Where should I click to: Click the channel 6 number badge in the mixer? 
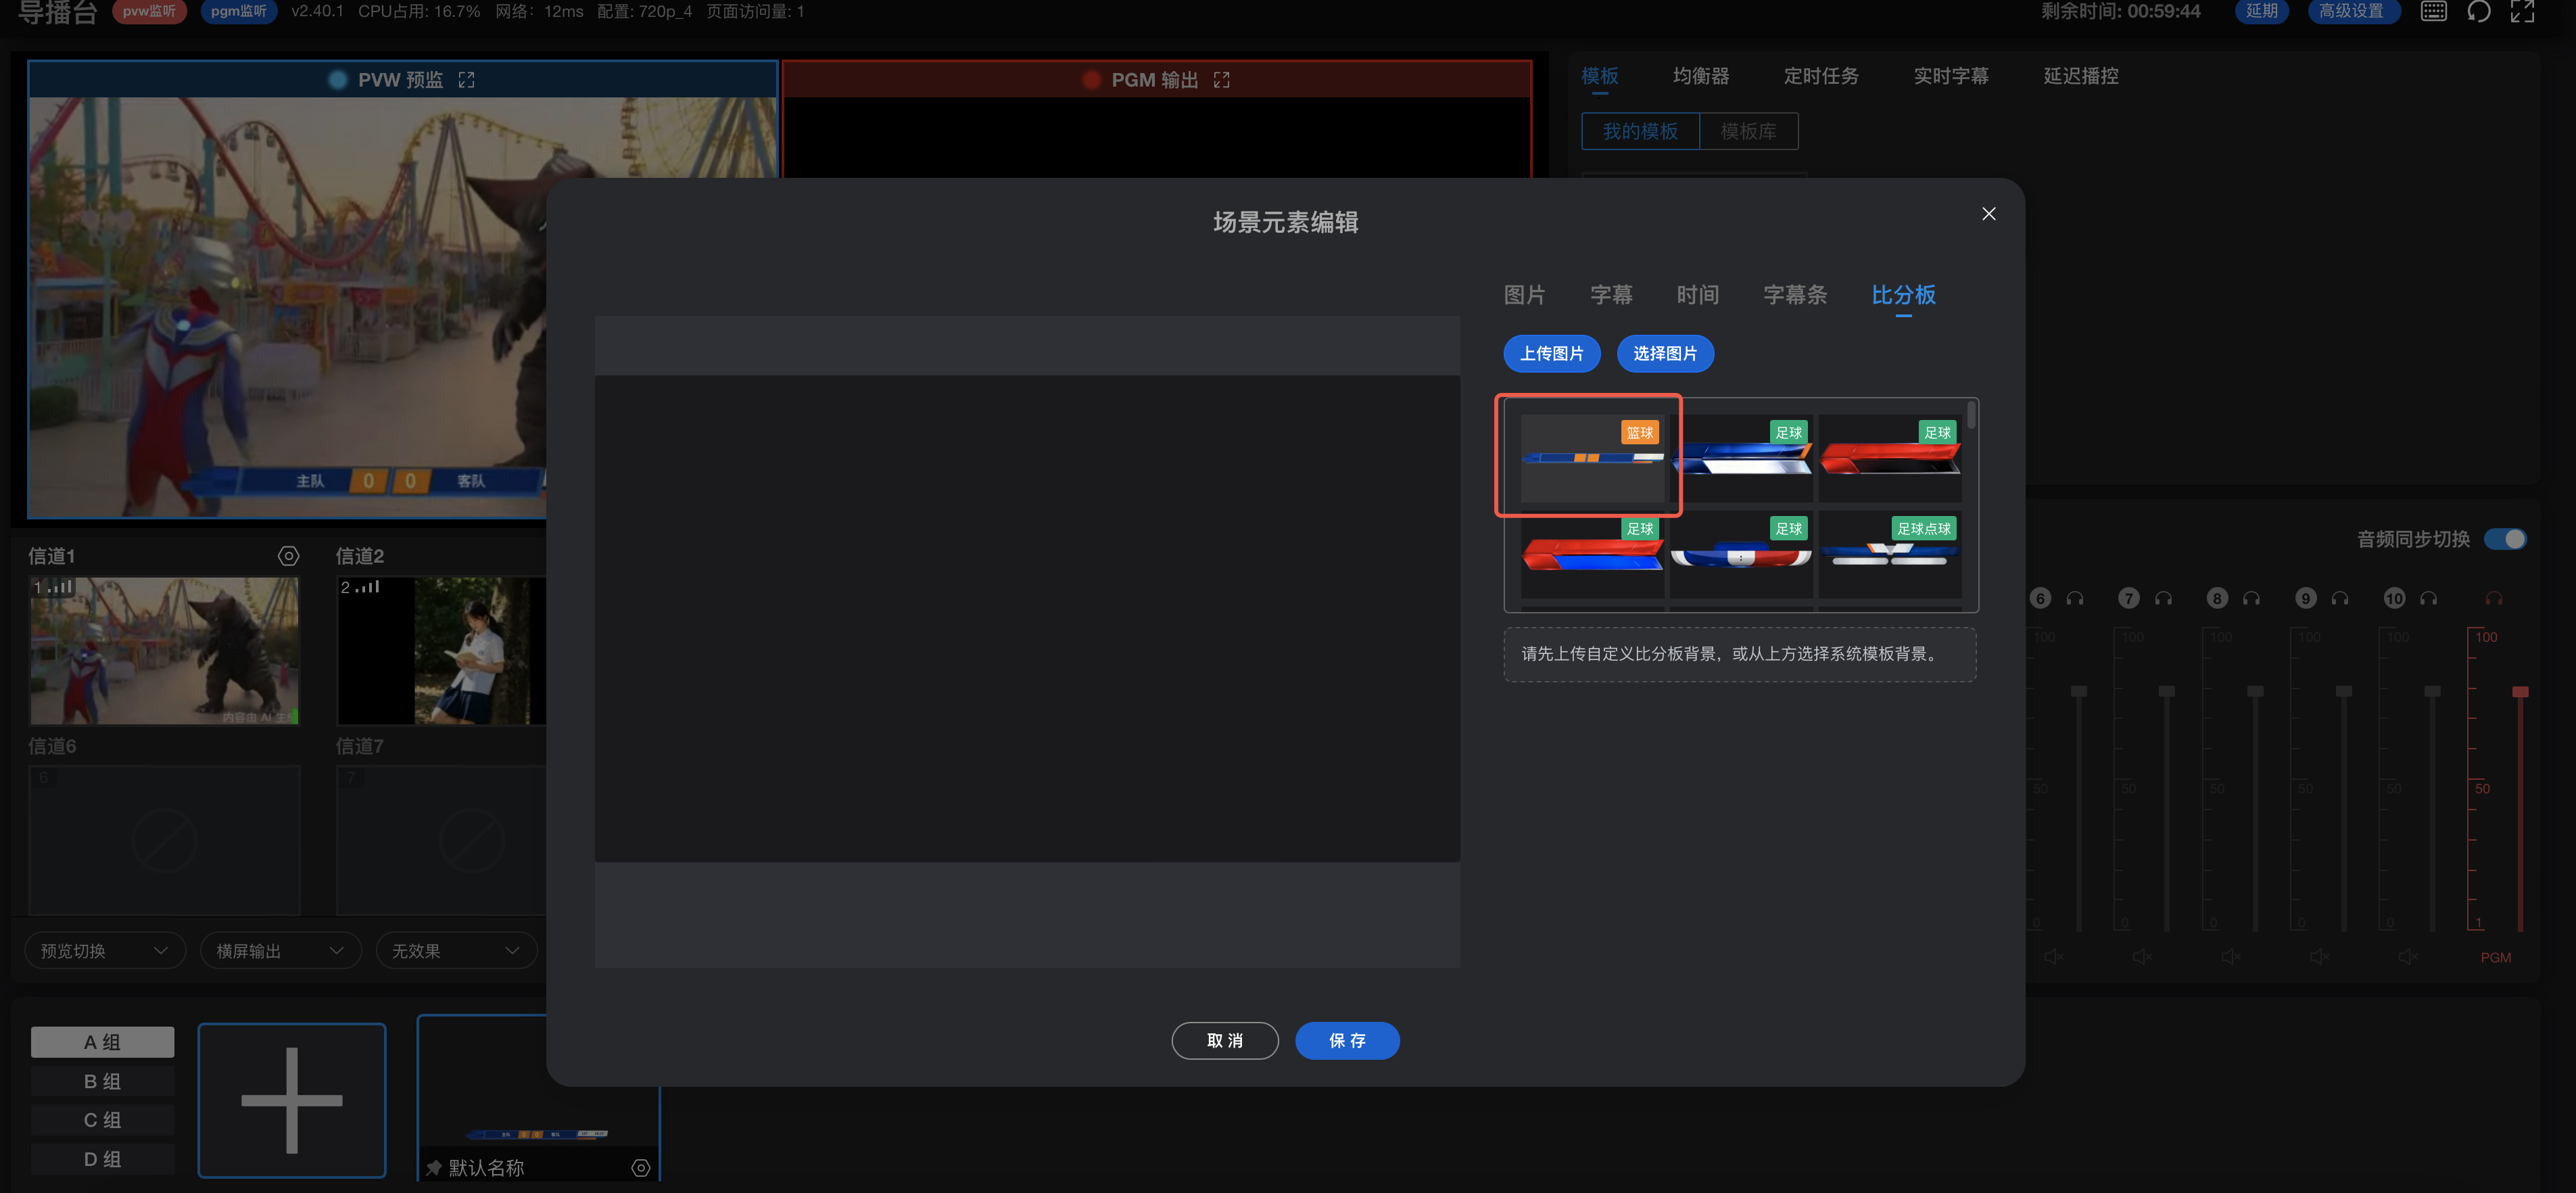(2041, 598)
